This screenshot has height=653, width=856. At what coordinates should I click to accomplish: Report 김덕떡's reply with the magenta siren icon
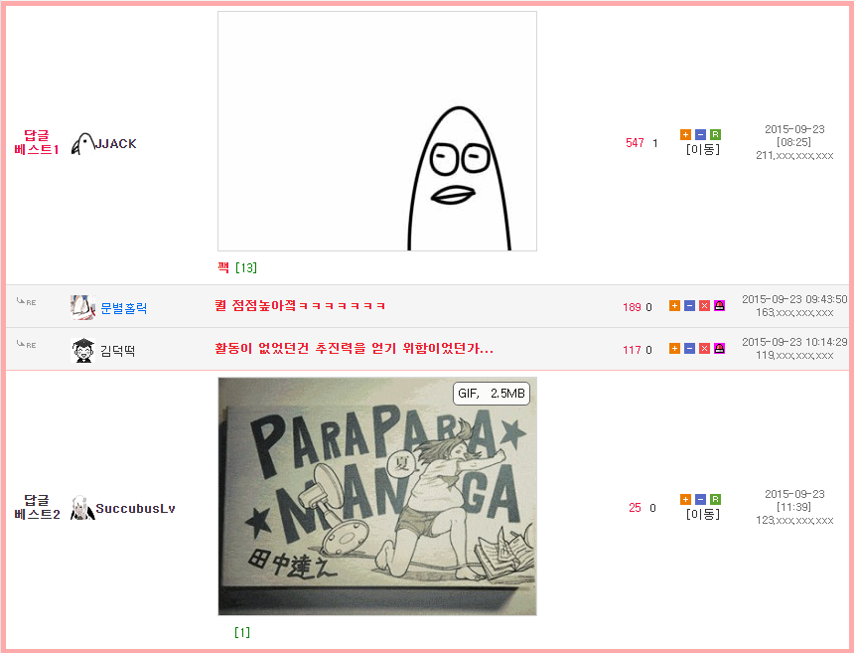[719, 349]
